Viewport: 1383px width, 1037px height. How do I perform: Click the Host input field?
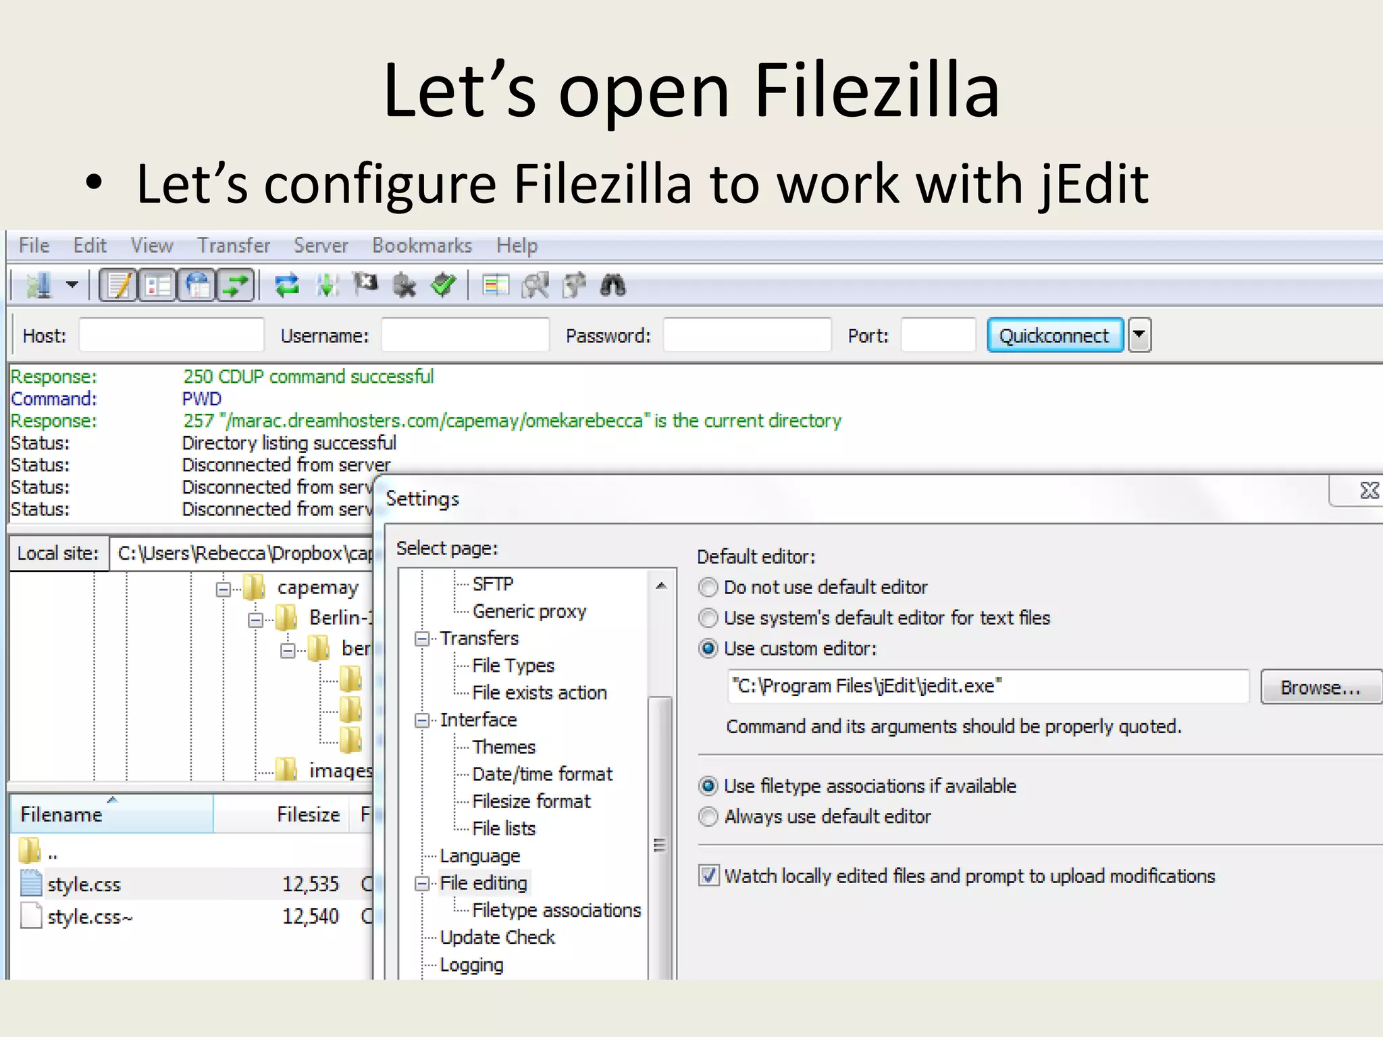coord(172,335)
